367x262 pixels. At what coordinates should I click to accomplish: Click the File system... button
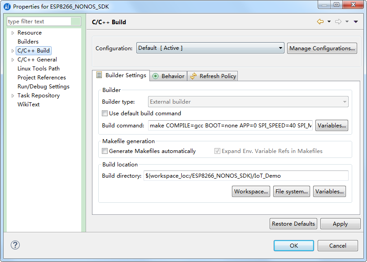click(291, 192)
